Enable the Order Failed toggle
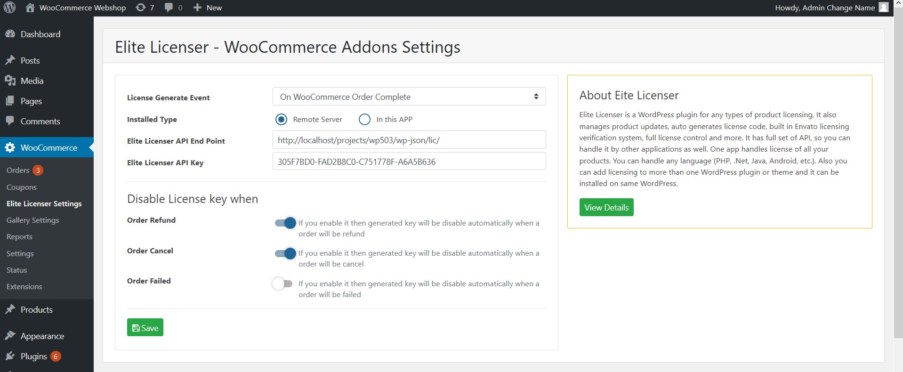The width and height of the screenshot is (903, 372). [x=282, y=283]
